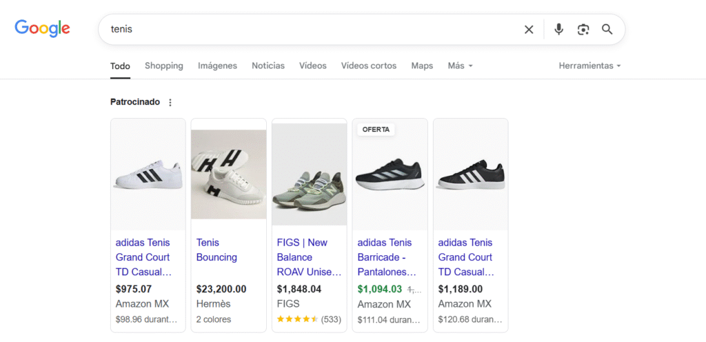This screenshot has width=706, height=342.
Task: Open the Herramientas dropdown
Action: tap(590, 66)
